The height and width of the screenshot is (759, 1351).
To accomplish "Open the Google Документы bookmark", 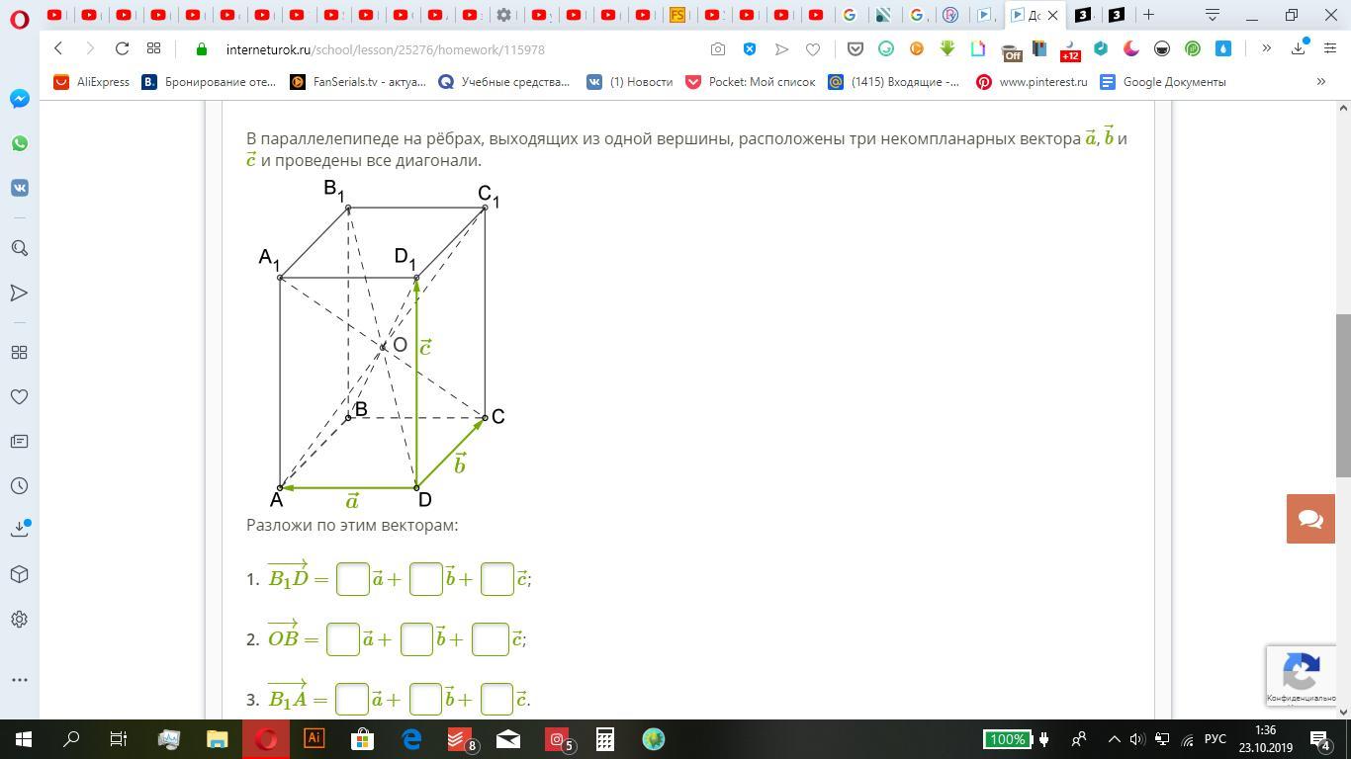I will tap(1163, 82).
